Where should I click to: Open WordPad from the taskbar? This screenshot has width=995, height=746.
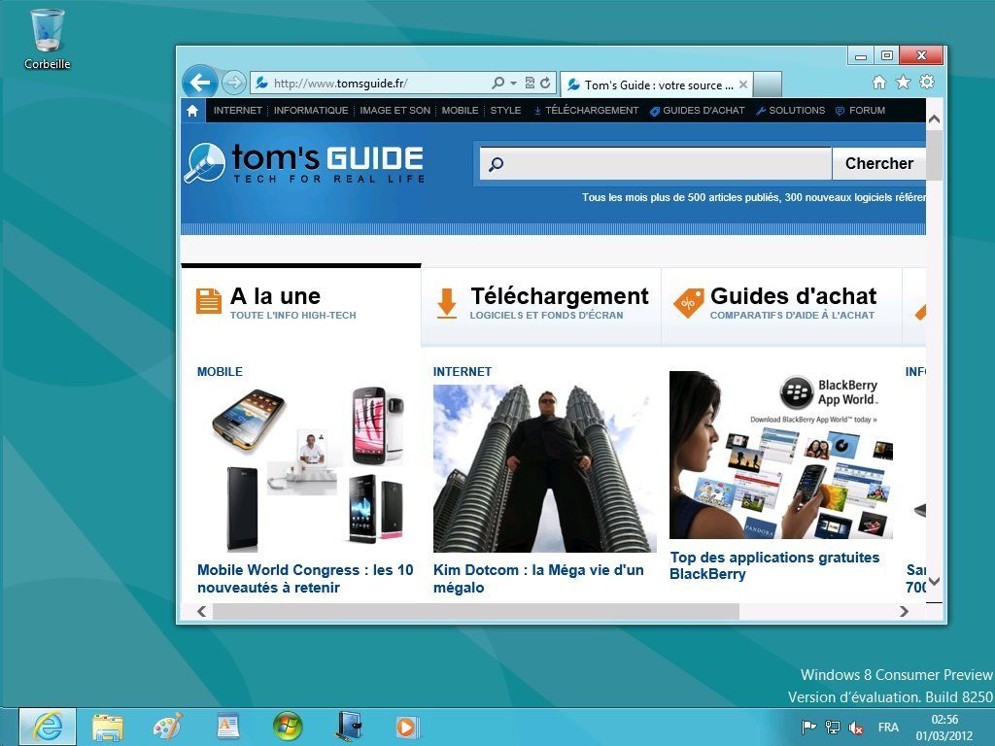227,727
